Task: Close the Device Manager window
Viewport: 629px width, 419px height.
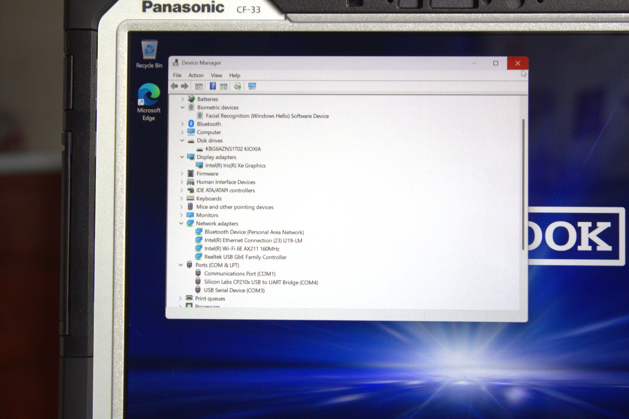Action: [517, 63]
